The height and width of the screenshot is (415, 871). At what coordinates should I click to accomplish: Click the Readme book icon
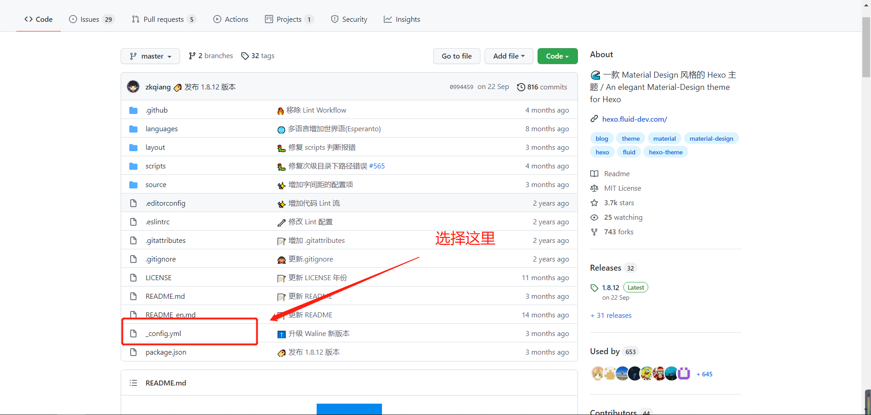pyautogui.click(x=594, y=174)
